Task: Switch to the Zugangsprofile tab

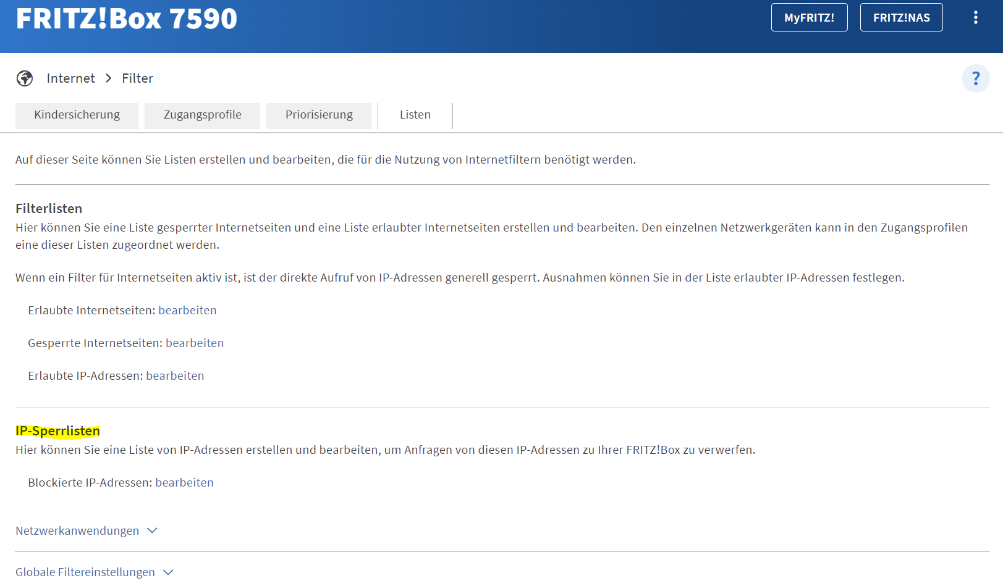Action: 202,115
